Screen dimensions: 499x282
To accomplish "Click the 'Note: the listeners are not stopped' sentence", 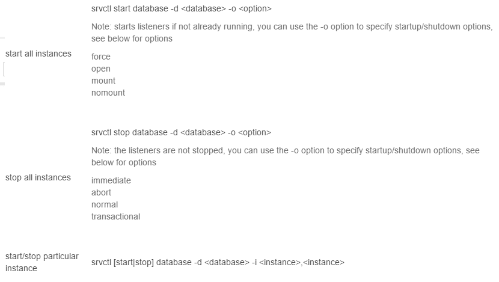I will [x=286, y=151].
